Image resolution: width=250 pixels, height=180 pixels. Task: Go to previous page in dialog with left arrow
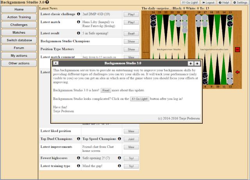pyautogui.click(x=191, y=63)
